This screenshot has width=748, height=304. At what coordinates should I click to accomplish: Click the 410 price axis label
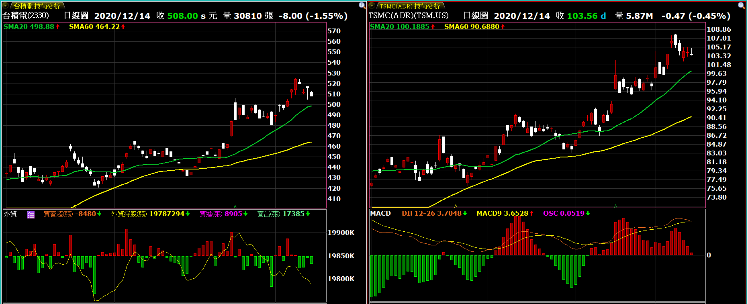[x=334, y=199]
